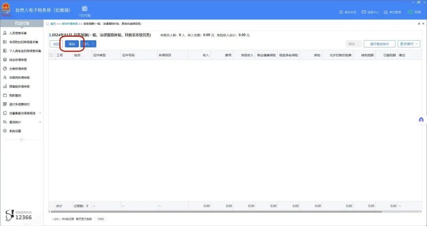Open 非居民所得申报 menu item

pos(19,77)
